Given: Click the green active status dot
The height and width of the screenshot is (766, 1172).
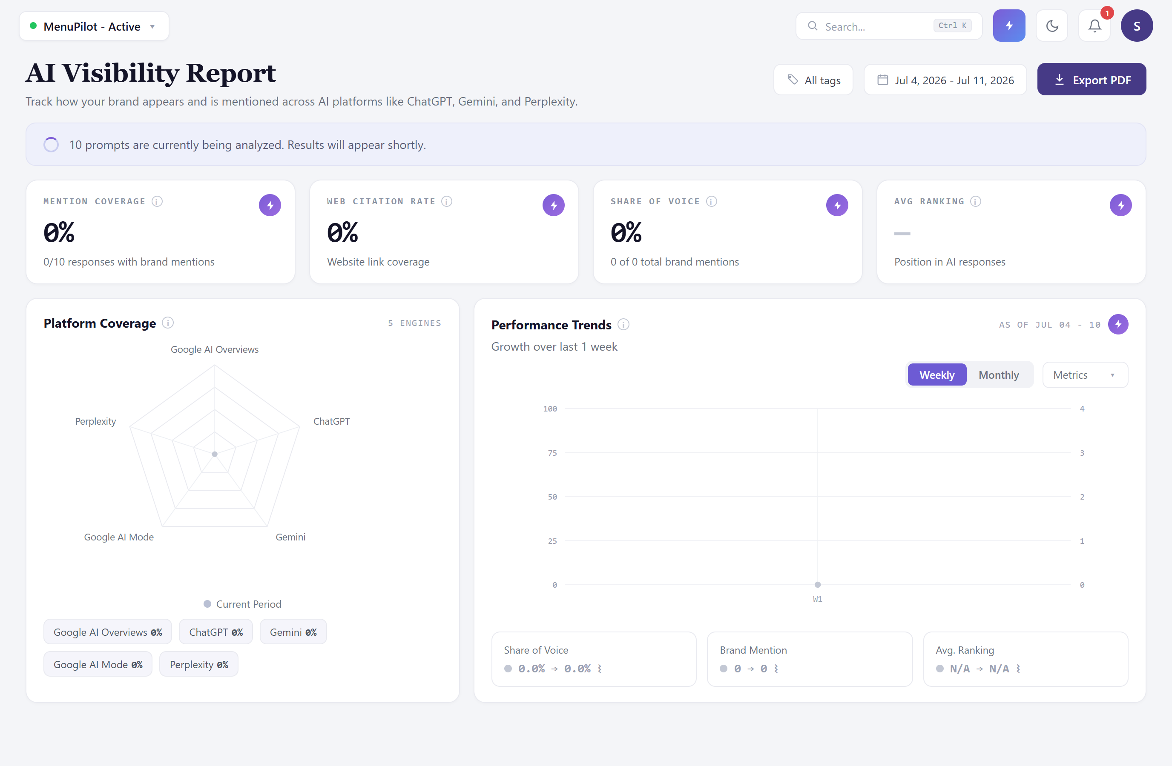Looking at the screenshot, I should tap(33, 26).
